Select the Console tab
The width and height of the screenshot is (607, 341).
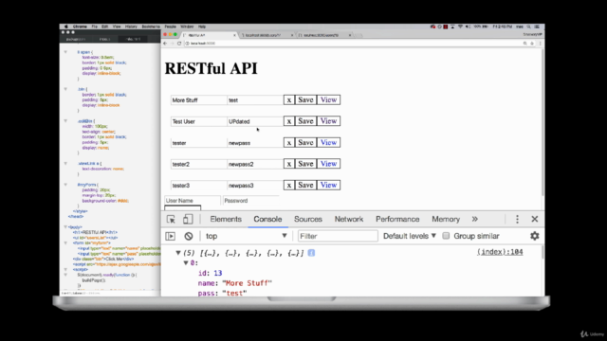[x=267, y=219]
